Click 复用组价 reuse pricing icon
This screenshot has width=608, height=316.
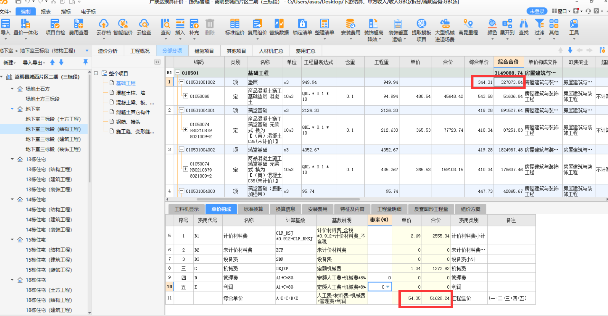(257, 23)
